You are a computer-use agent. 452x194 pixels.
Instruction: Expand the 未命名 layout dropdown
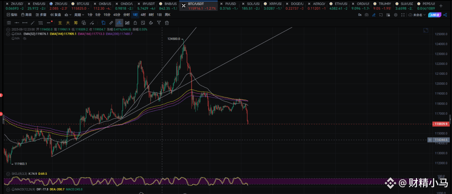(419, 15)
